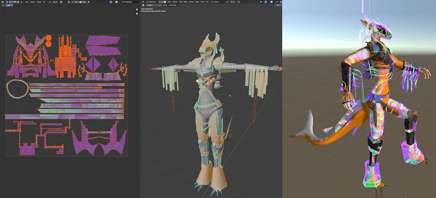The width and height of the screenshot is (436, 198).
Task: Click the Repeat value field
Action: [x=154, y=5]
